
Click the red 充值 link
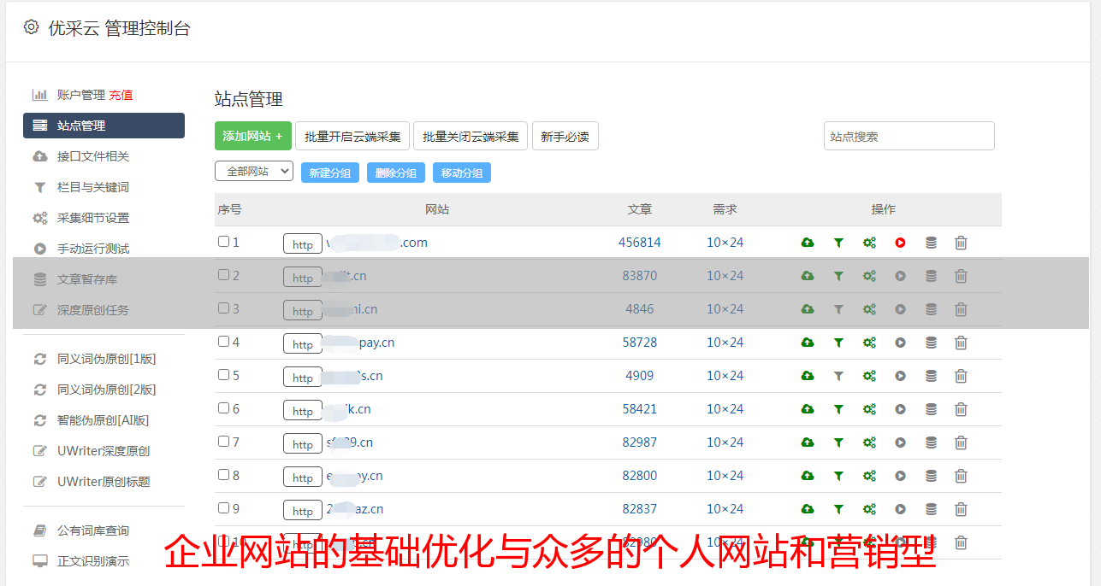(x=121, y=95)
